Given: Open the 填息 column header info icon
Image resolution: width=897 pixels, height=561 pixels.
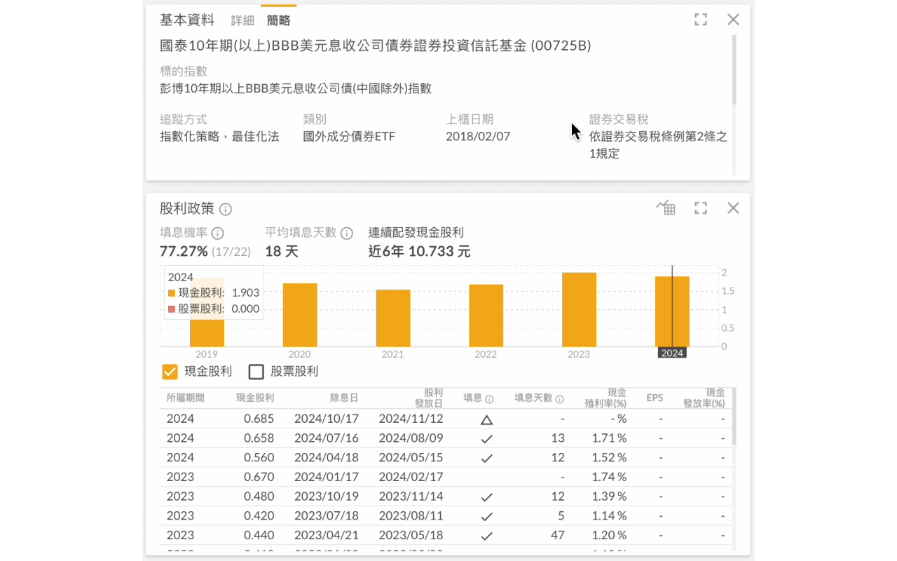Looking at the screenshot, I should [x=491, y=398].
